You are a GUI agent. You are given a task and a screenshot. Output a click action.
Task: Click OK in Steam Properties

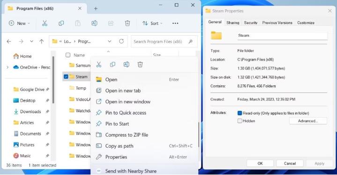[x=260, y=163]
